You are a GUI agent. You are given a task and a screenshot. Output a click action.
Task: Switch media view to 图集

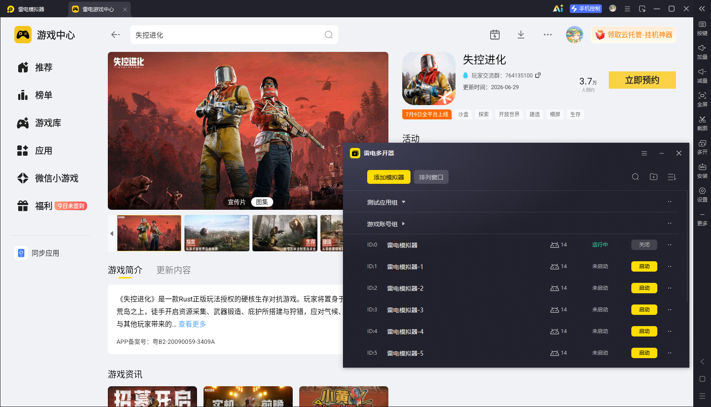coord(262,202)
